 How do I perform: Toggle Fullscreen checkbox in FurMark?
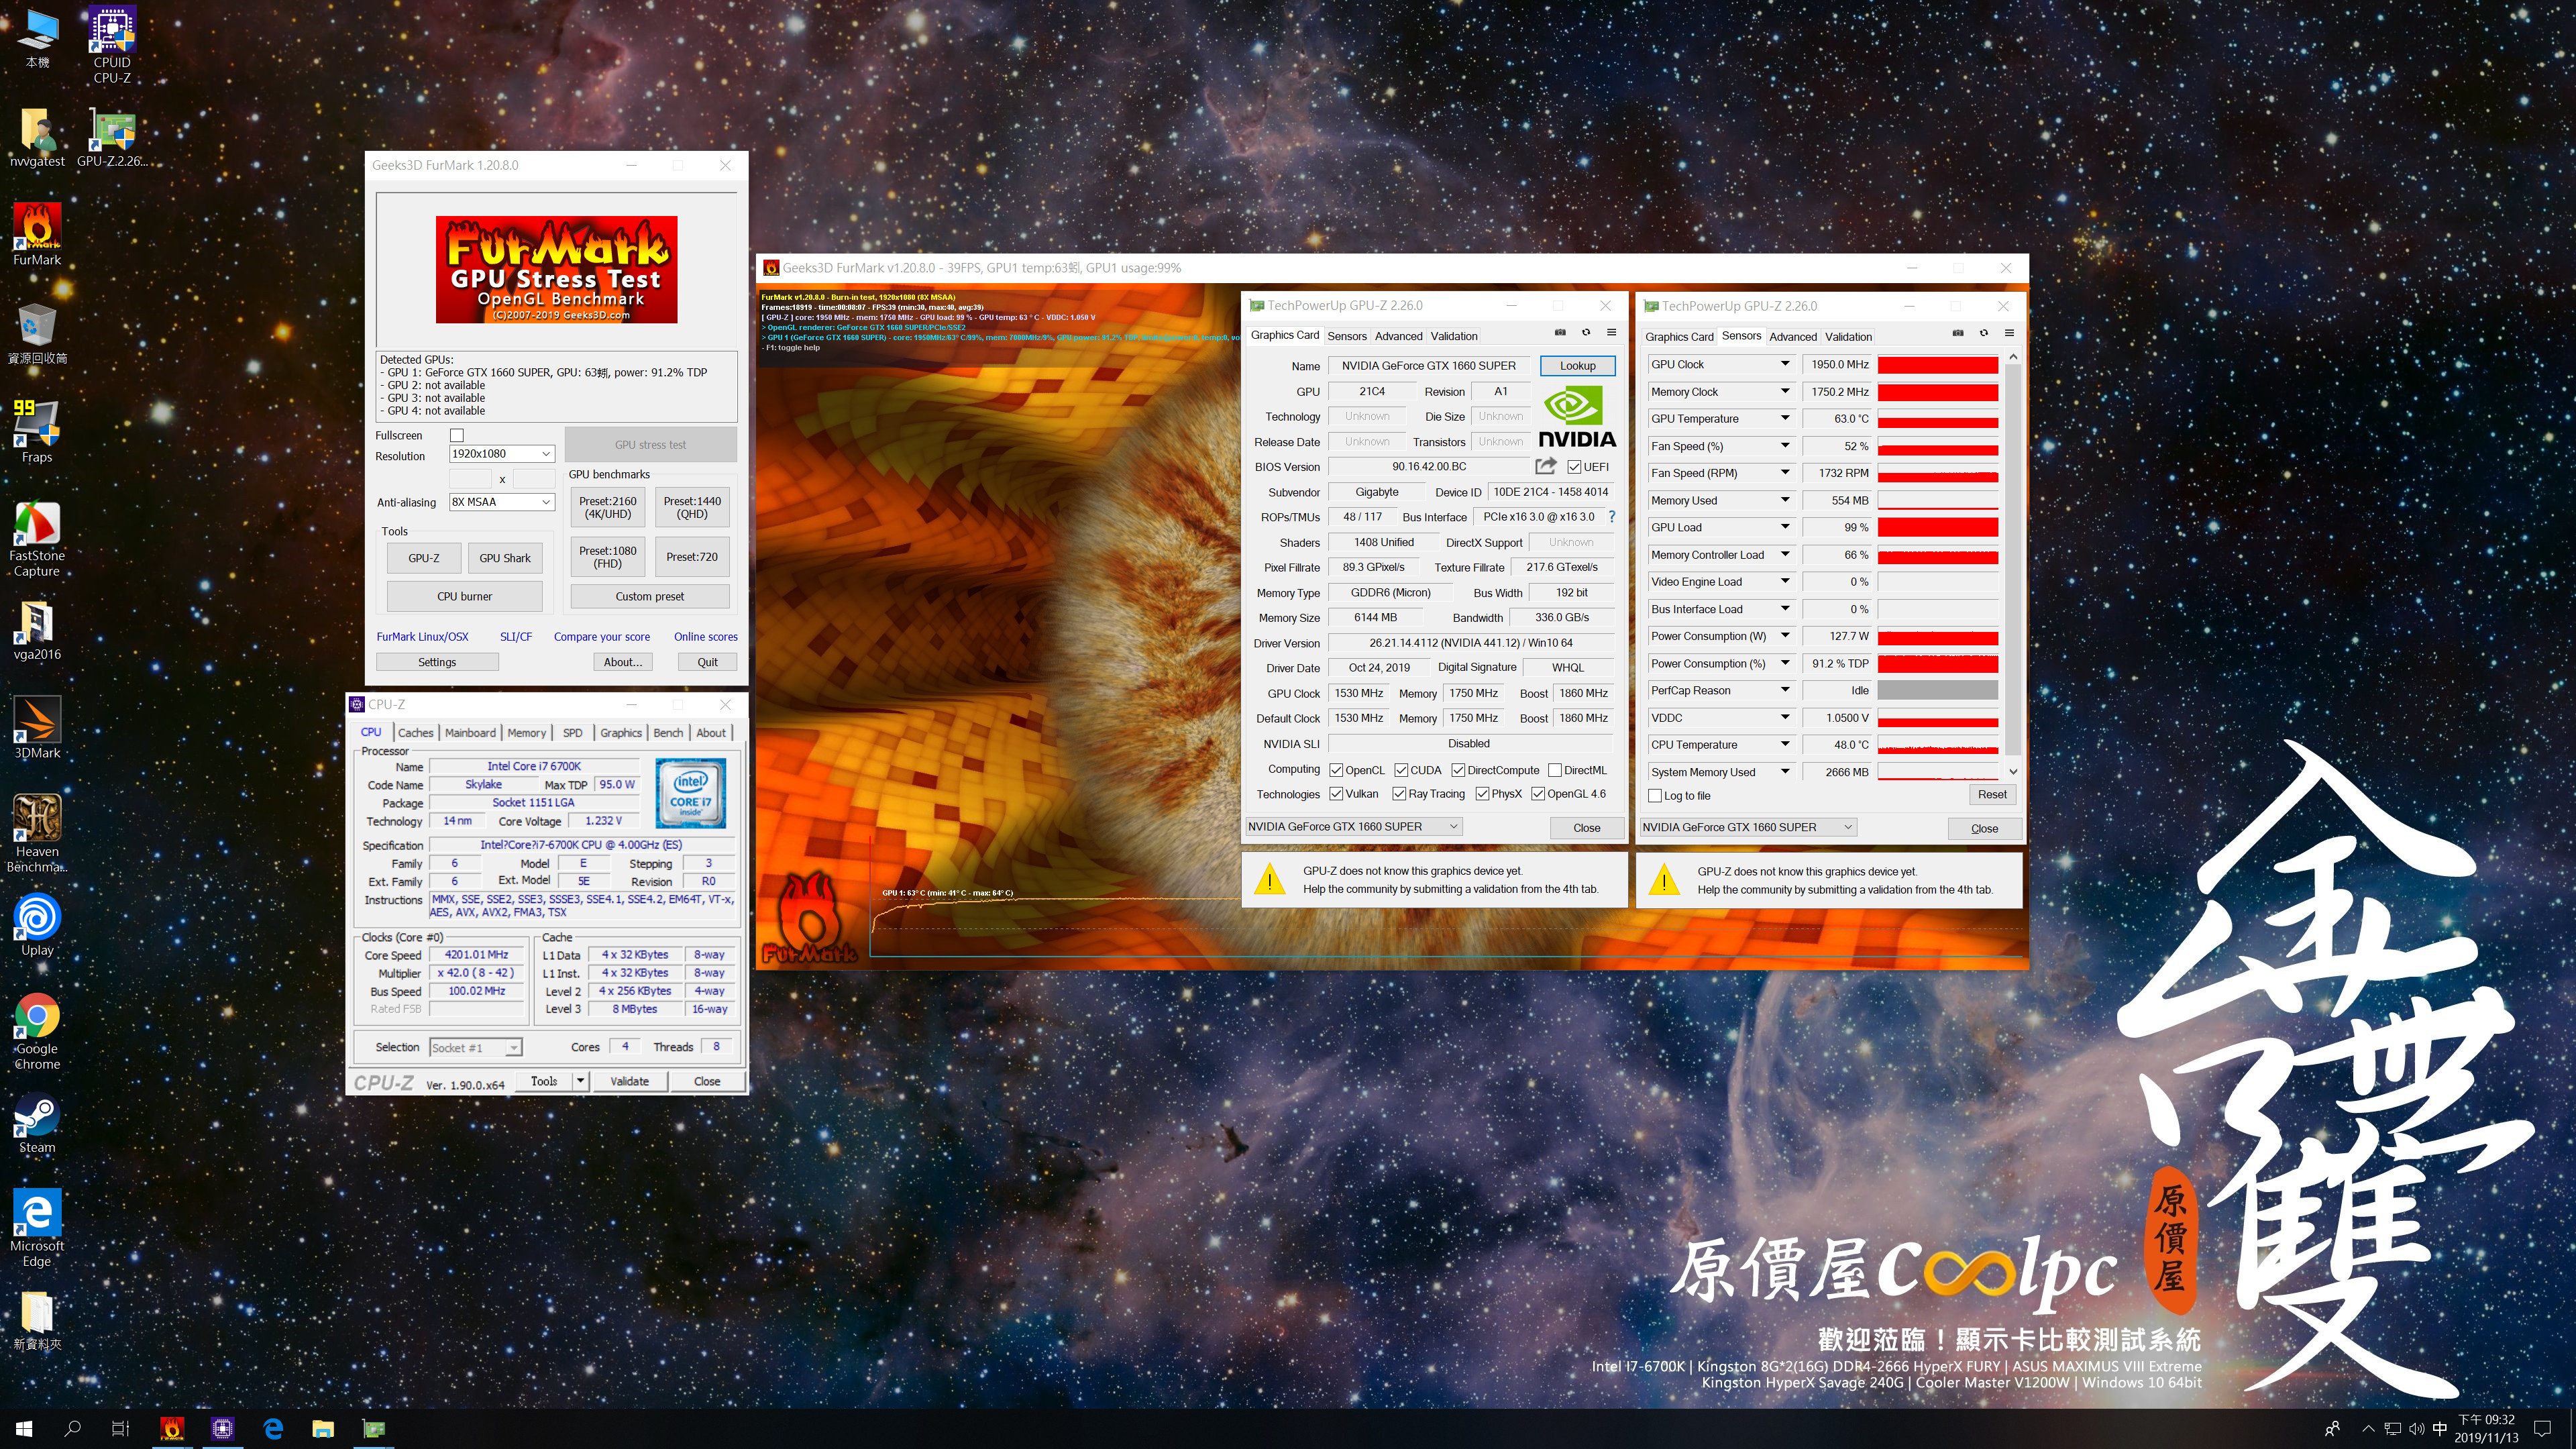(457, 435)
